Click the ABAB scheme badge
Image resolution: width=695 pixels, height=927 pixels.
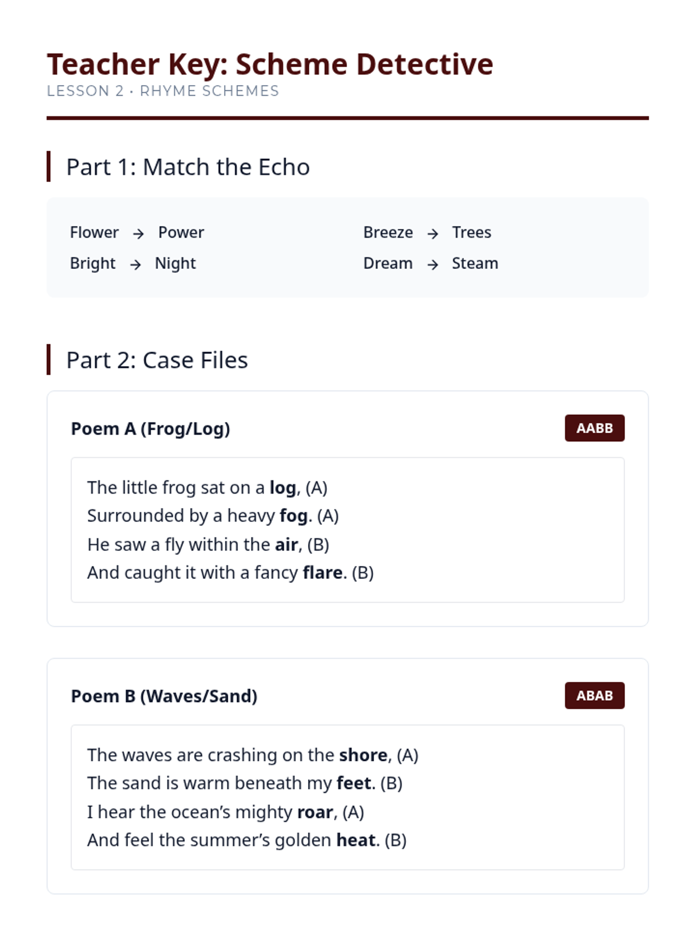(x=594, y=695)
